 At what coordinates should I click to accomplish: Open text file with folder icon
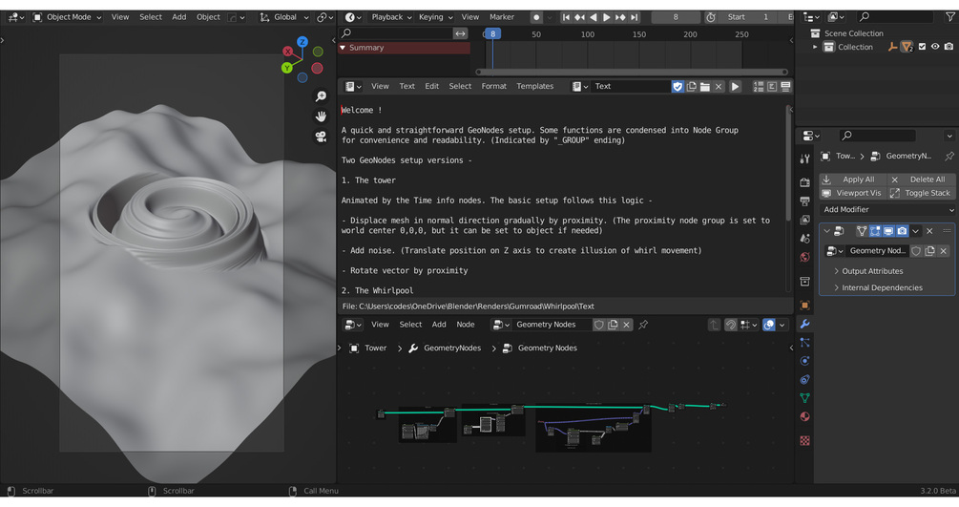(704, 86)
